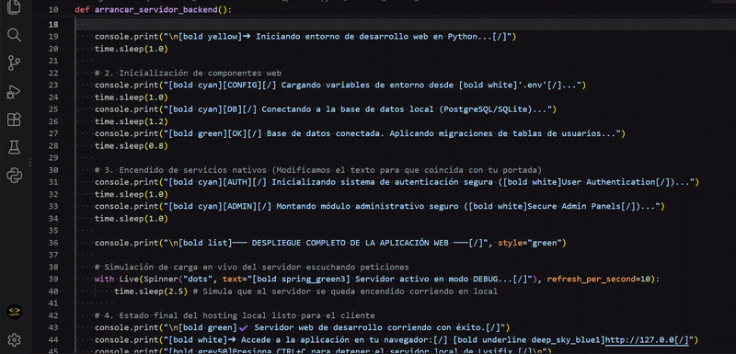Click comment '# 4. Estado final del hosting'
736x354 pixels.
[x=168, y=315]
